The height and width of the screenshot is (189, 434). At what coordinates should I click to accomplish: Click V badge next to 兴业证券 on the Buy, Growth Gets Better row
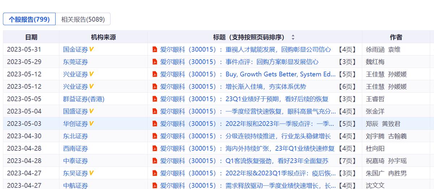[92, 74]
